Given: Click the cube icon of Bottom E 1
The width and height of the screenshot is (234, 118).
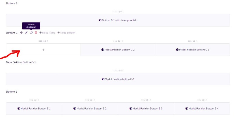Looking at the screenshot, I should pyautogui.click(x=19, y=108).
